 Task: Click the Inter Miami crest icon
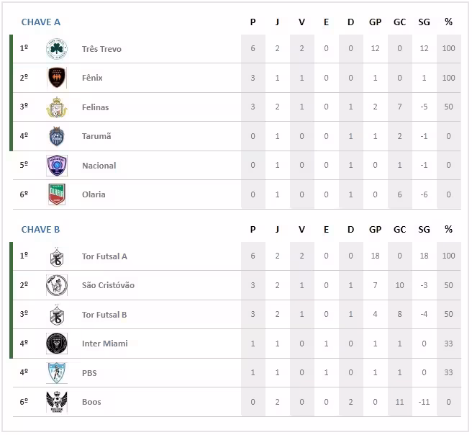[57, 344]
